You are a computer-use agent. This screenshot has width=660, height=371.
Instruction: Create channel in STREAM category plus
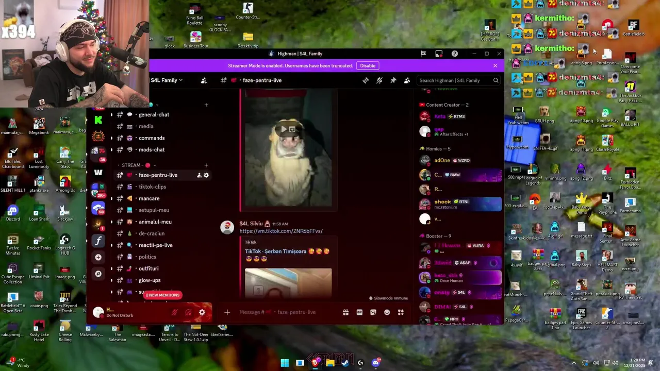(206, 165)
